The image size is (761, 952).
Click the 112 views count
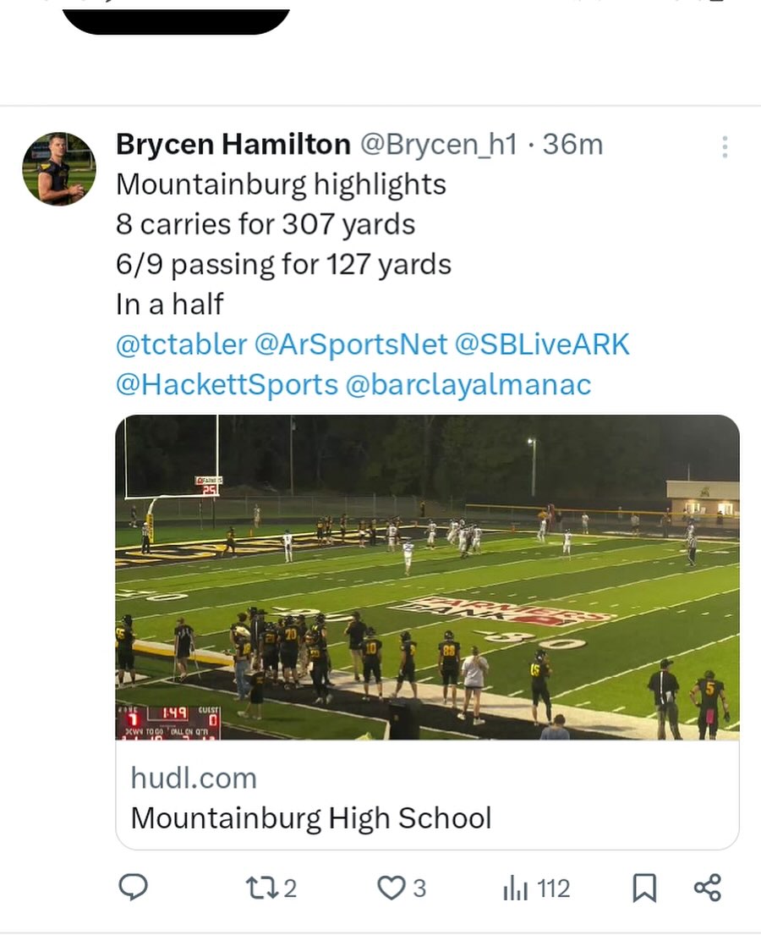(553, 889)
